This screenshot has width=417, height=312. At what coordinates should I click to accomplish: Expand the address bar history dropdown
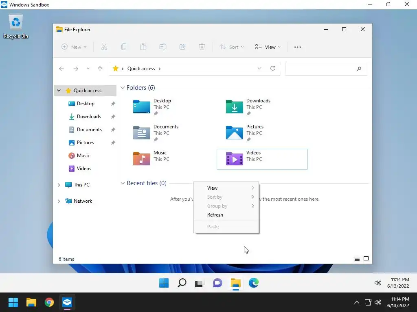point(259,68)
